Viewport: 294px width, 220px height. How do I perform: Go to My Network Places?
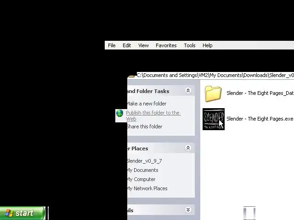pyautogui.click(x=147, y=188)
